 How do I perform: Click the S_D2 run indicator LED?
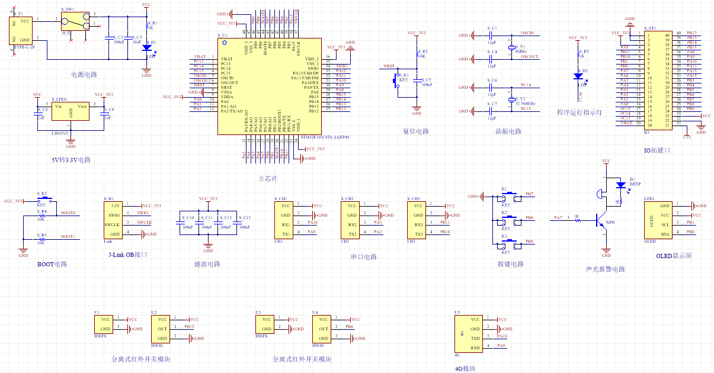click(578, 76)
